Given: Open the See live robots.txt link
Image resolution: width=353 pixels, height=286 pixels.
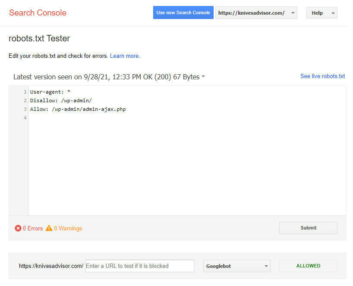Looking at the screenshot, I should 322,76.
